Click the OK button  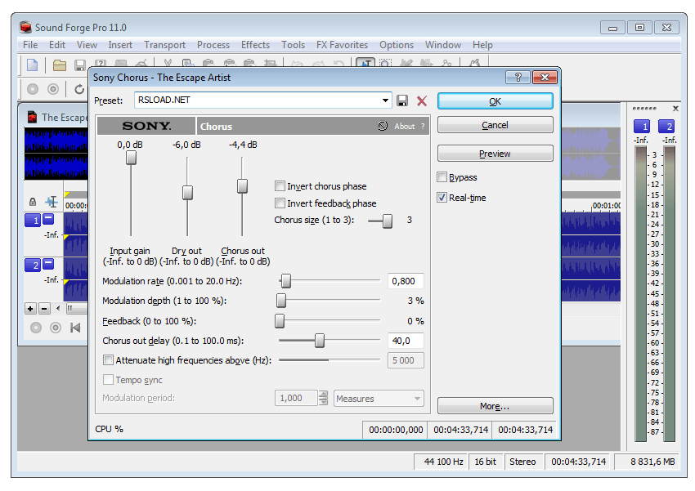point(495,101)
